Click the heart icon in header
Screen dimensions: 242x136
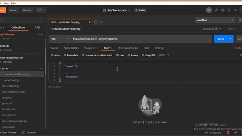point(236,10)
